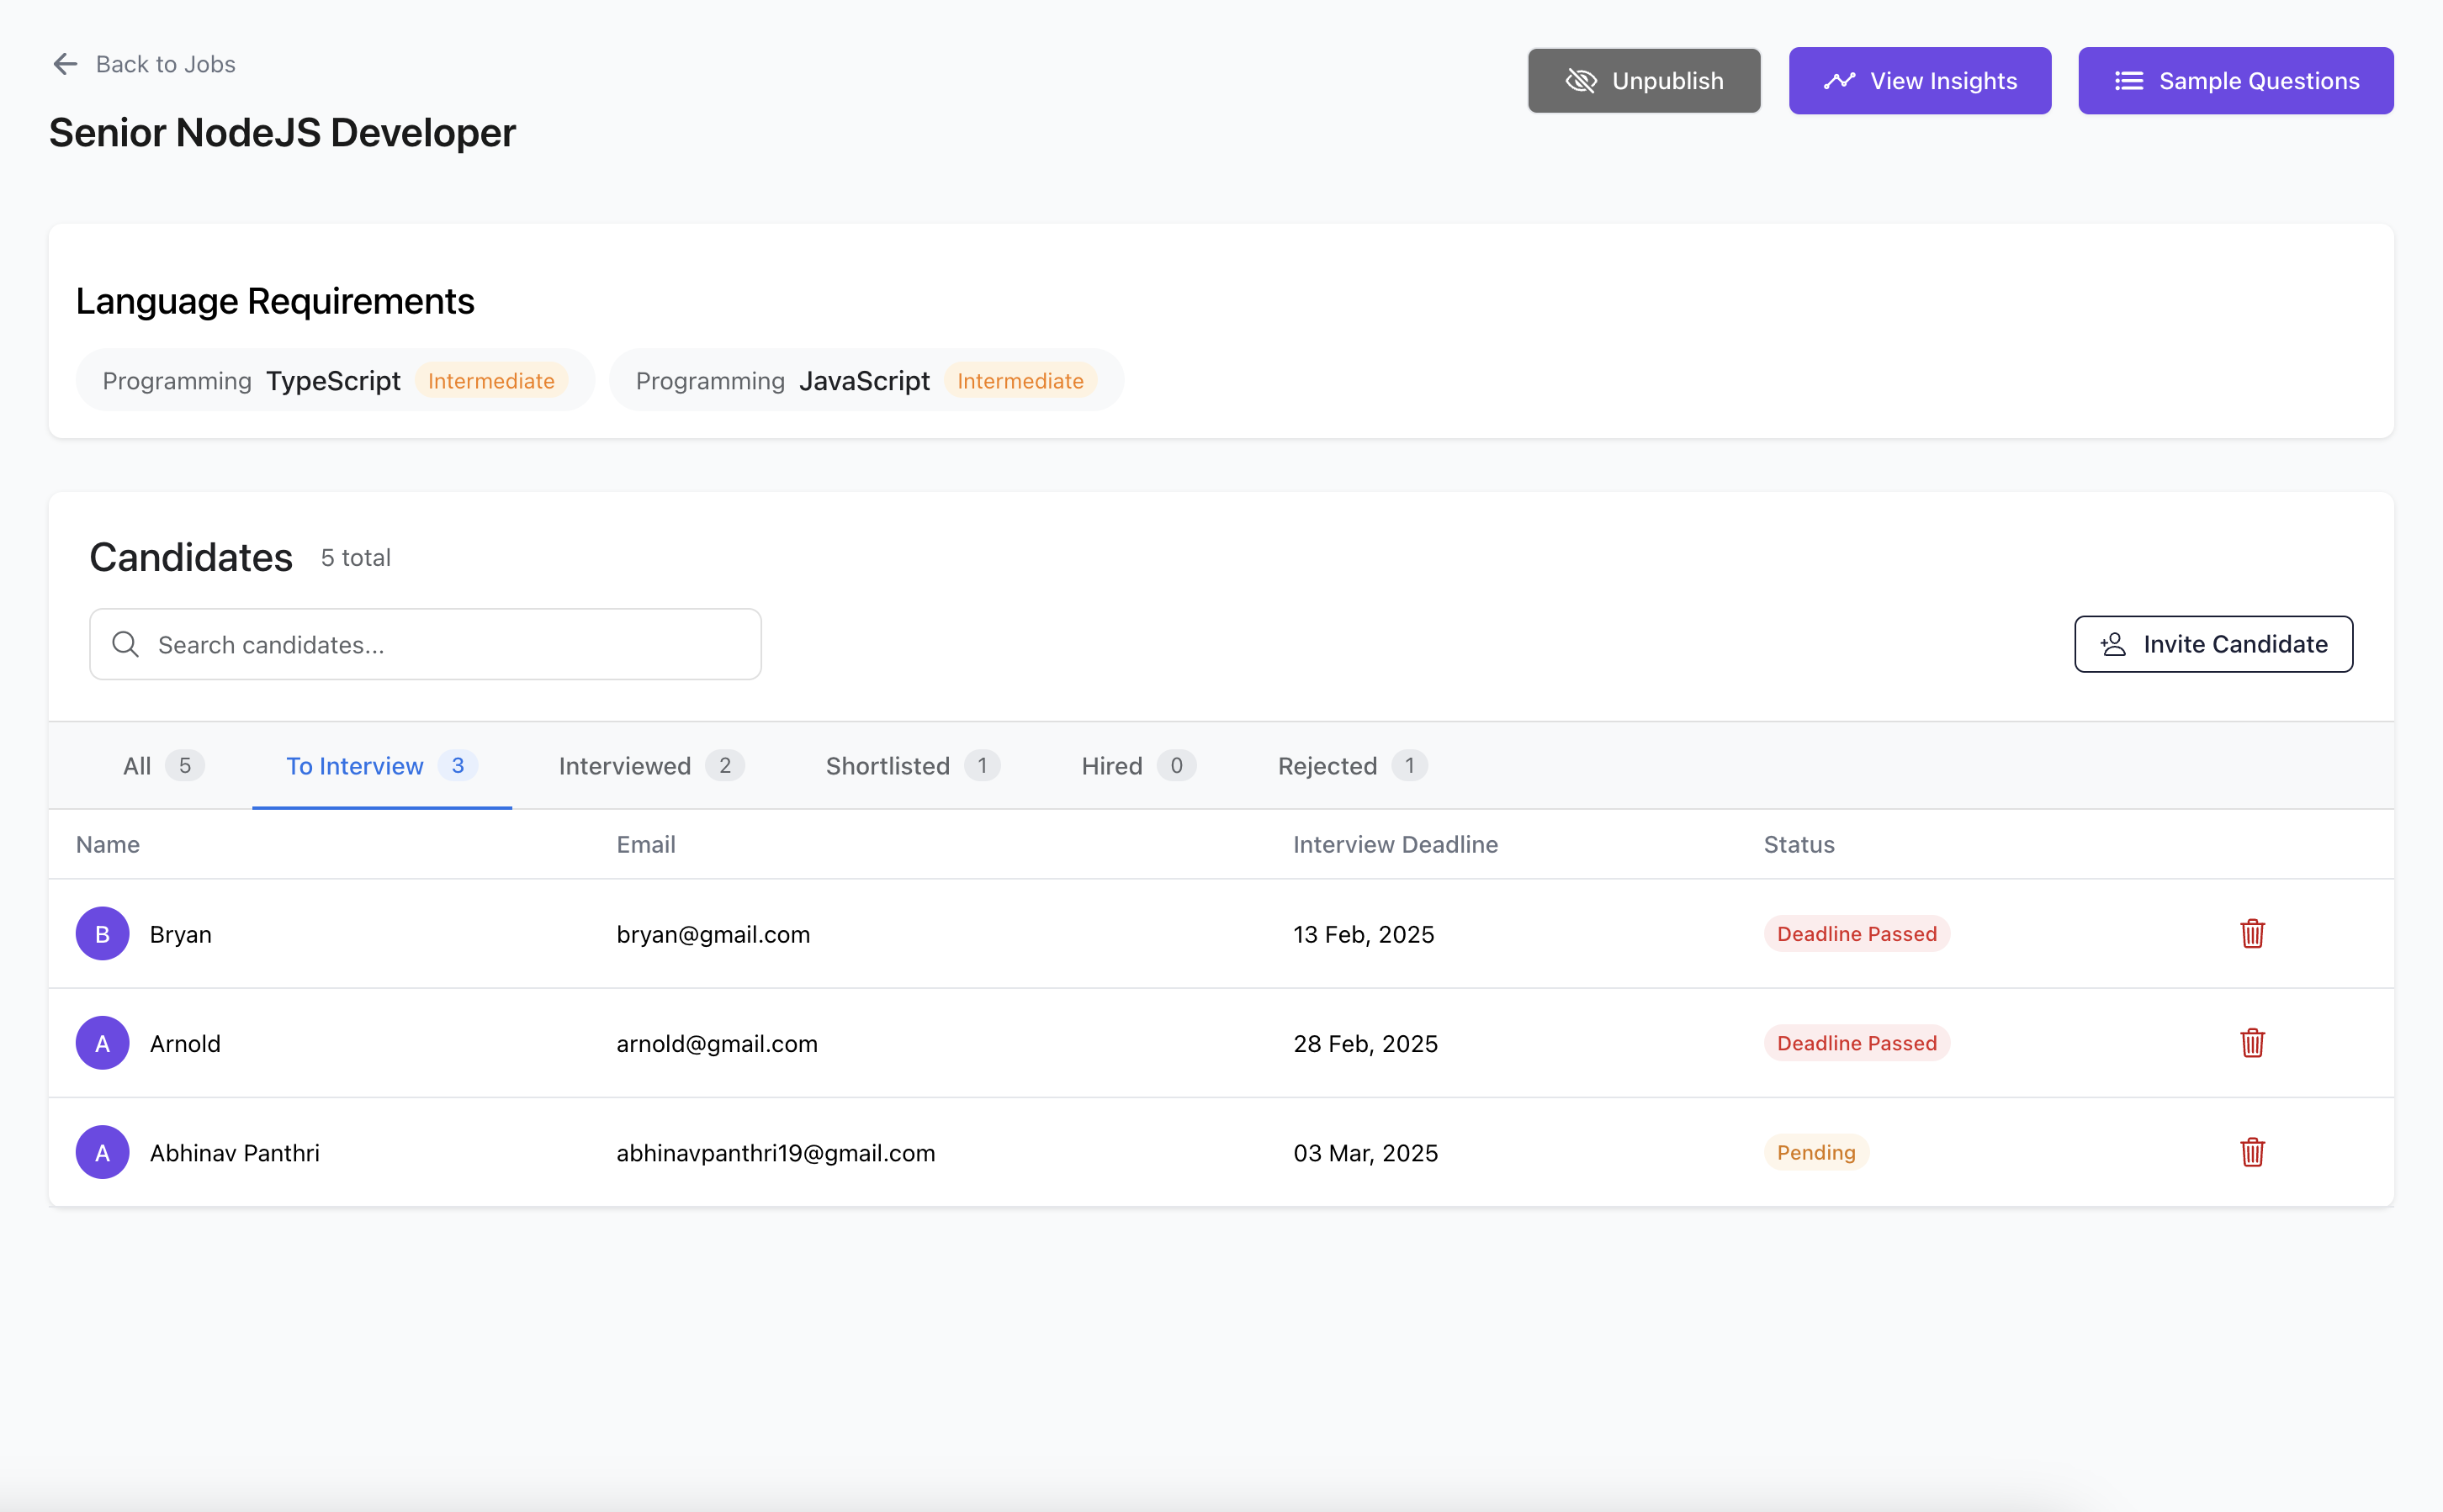Click the 28 Feb, 2025 deadline

1365,1044
